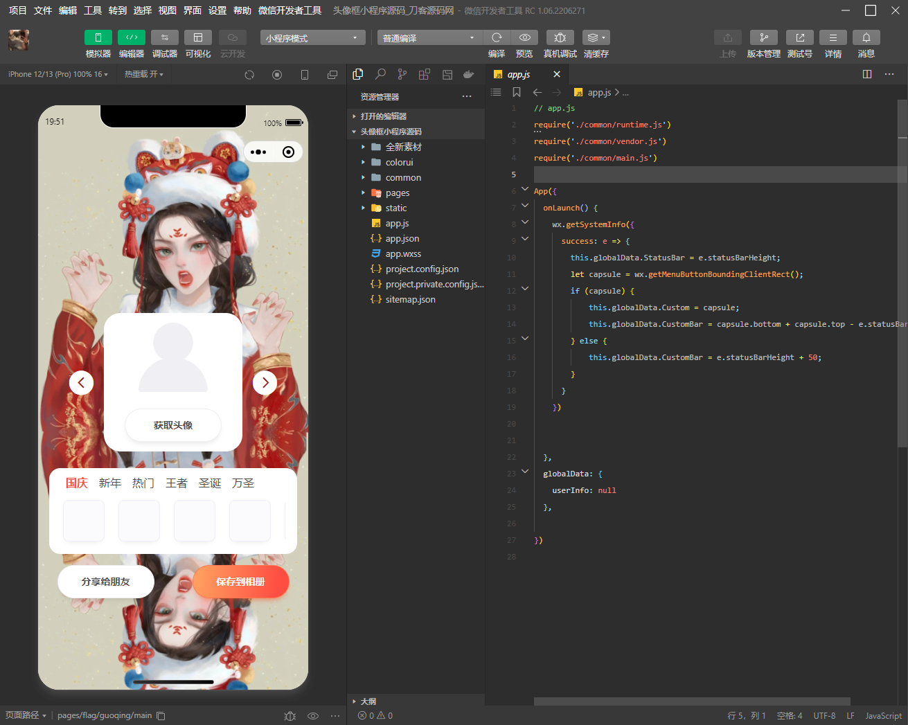Select the 新年 category tab

(x=110, y=483)
